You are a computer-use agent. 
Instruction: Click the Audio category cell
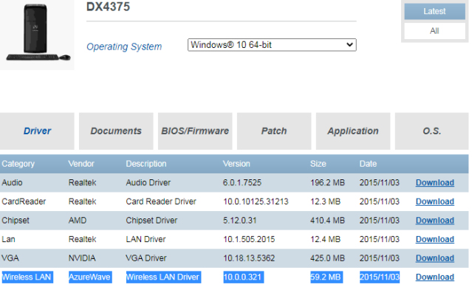click(12, 182)
